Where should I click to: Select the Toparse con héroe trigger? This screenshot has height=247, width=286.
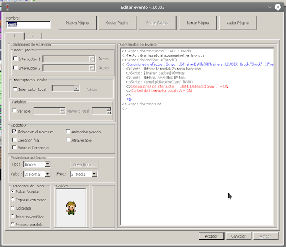pyautogui.click(x=13, y=200)
